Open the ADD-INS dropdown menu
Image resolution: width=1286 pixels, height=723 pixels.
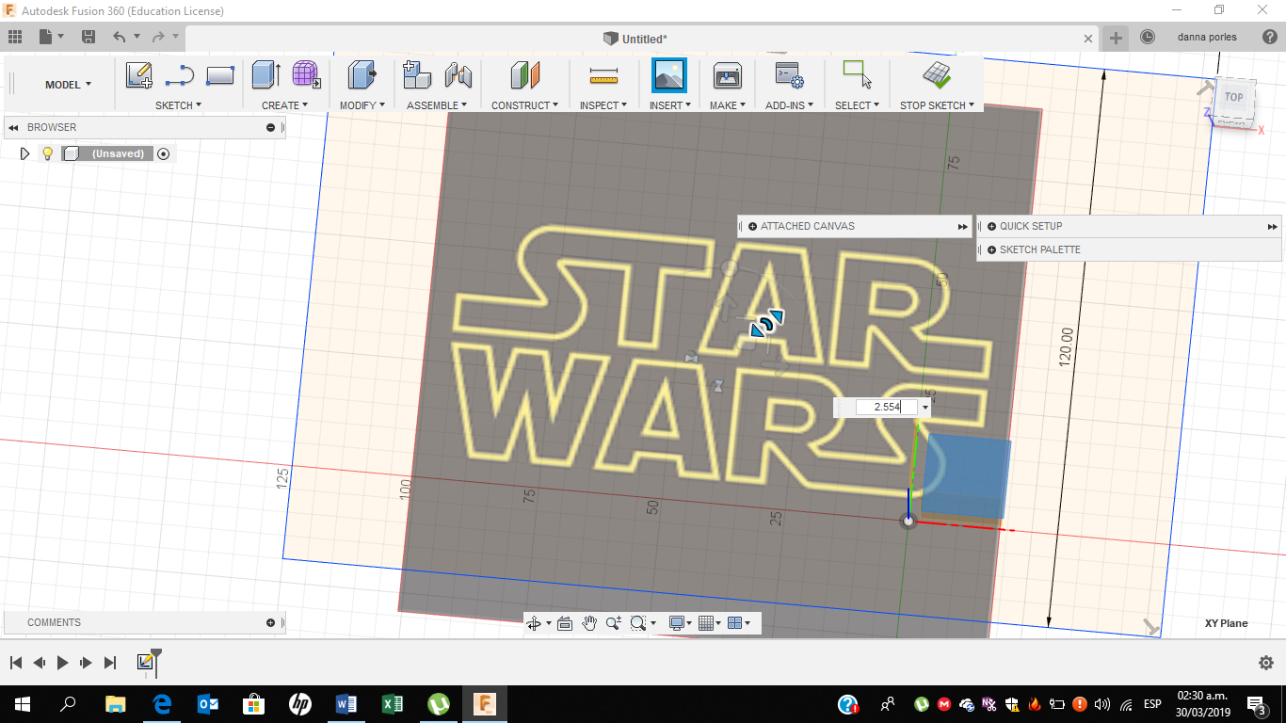pyautogui.click(x=789, y=105)
